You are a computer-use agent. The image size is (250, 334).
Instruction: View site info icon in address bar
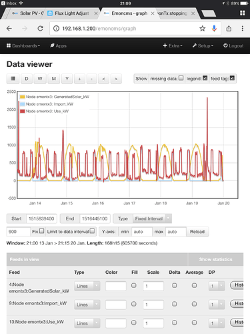[x=56, y=29]
